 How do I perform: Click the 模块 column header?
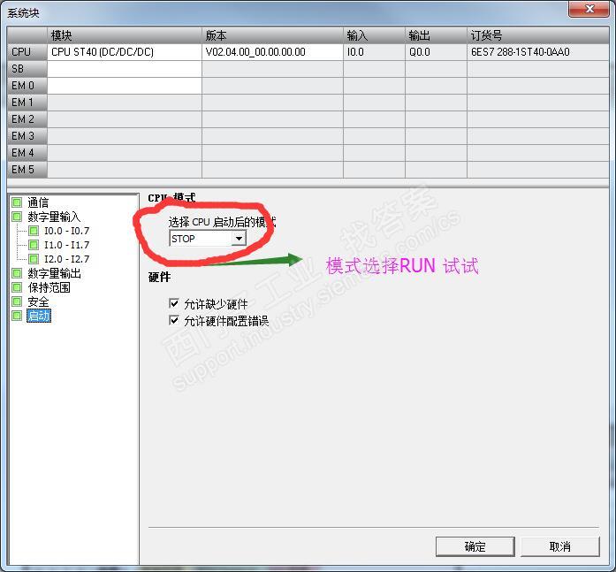pos(125,35)
